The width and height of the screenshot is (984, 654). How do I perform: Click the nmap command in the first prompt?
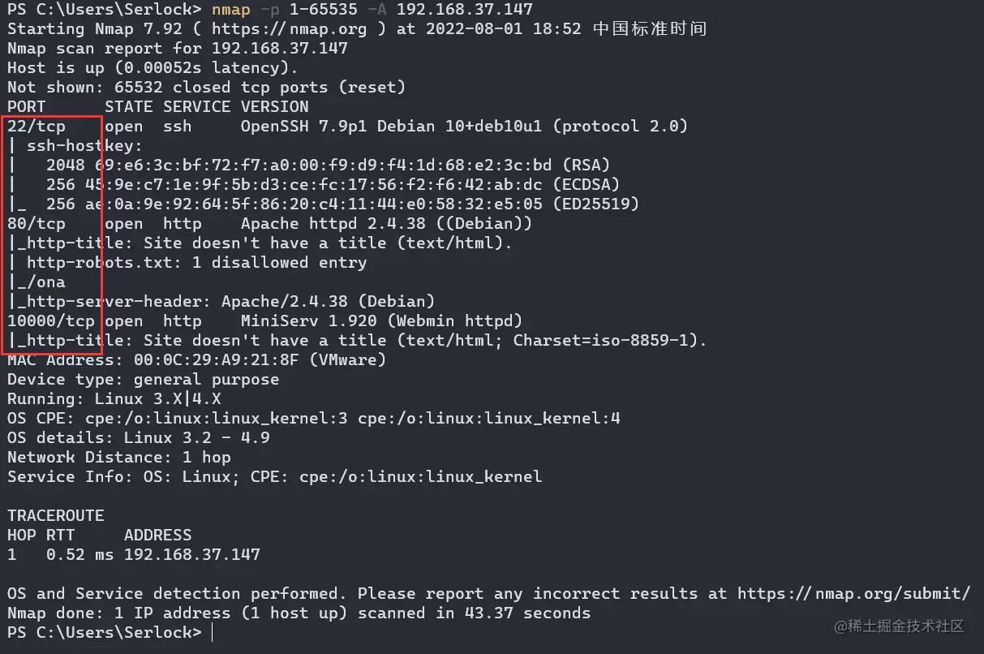pyautogui.click(x=230, y=10)
